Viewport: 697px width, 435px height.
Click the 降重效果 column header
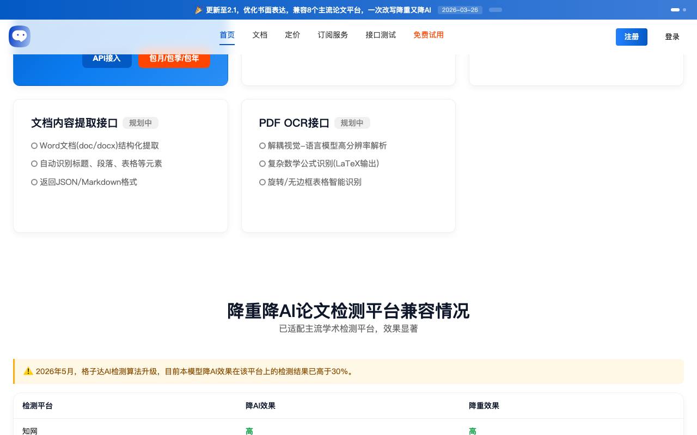[x=484, y=406]
